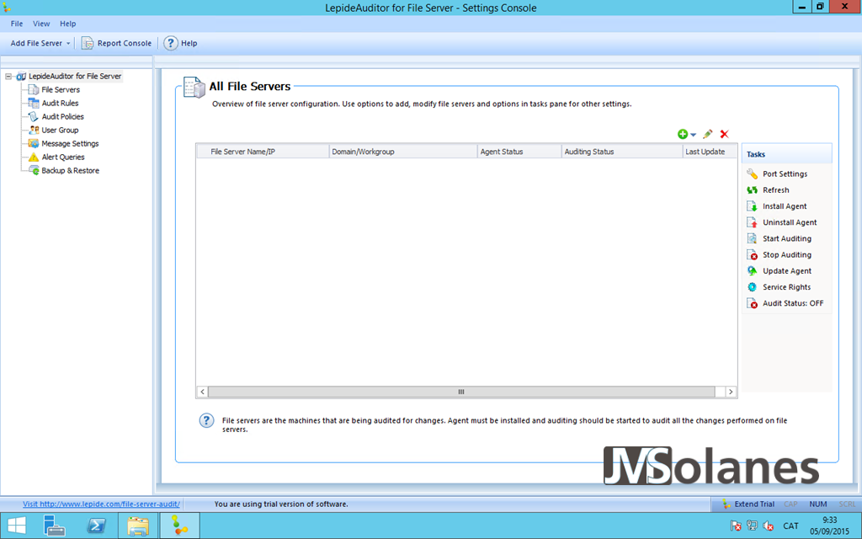Click the LepideAuditor taskbar icon
This screenshot has height=539, width=862.
[x=179, y=526]
